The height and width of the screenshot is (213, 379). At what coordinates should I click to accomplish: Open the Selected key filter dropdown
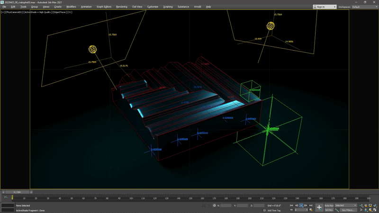click(x=346, y=205)
